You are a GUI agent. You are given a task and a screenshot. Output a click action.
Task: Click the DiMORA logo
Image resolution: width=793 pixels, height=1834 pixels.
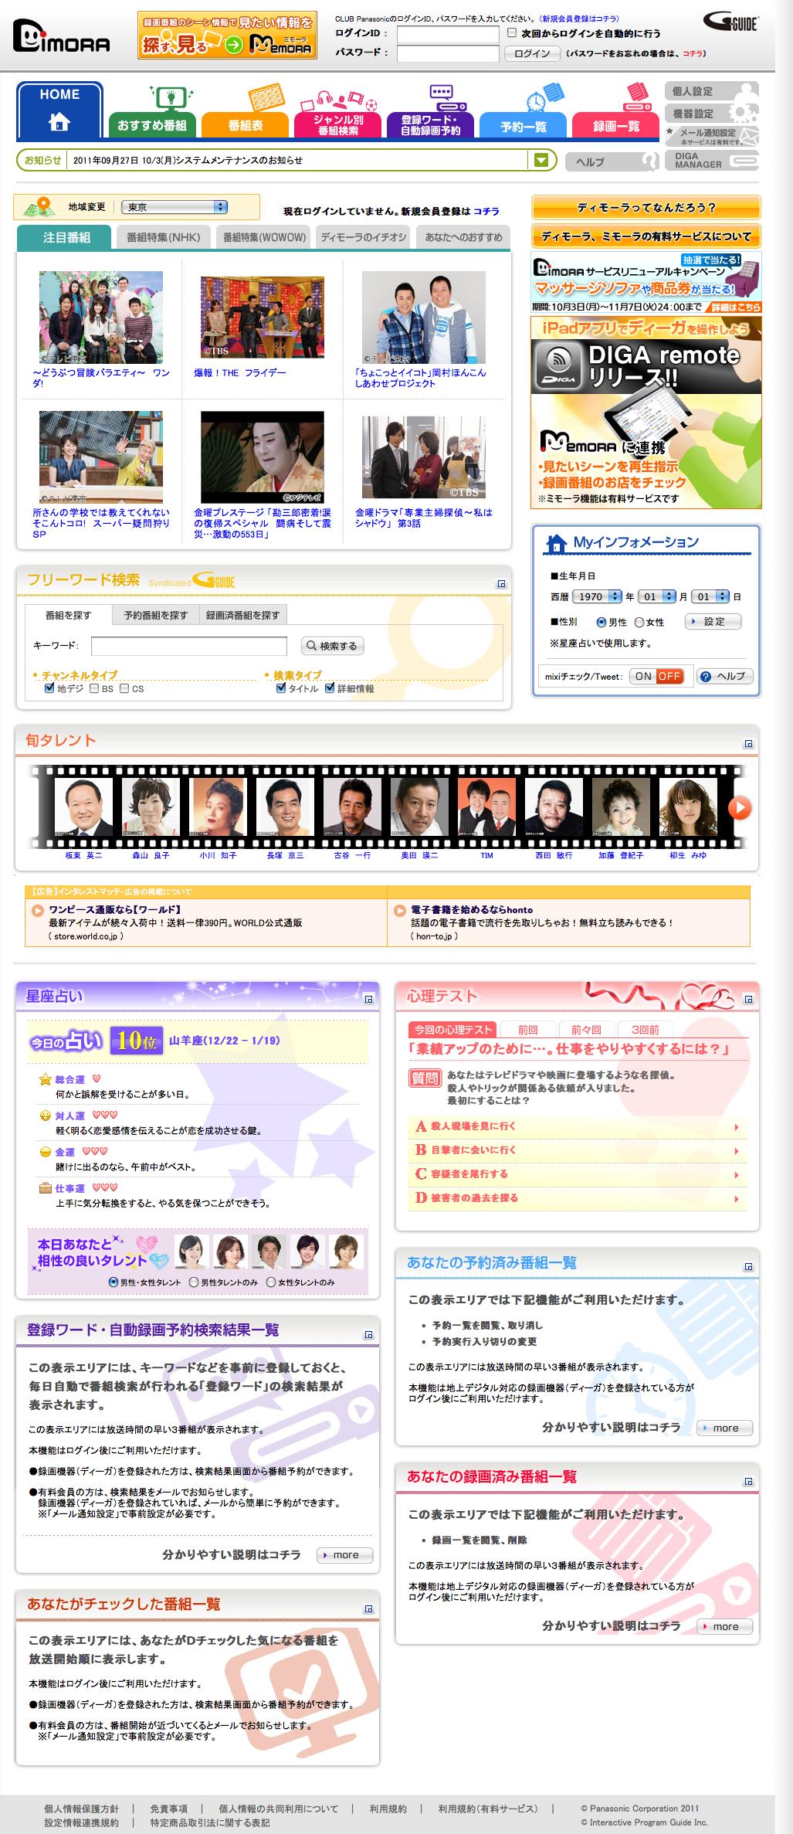(62, 36)
